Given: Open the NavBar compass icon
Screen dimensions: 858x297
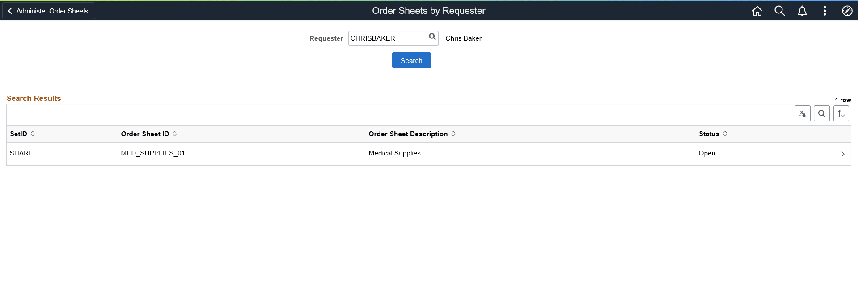Looking at the screenshot, I should click(x=847, y=11).
